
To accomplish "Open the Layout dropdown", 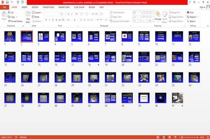I will [37, 13].
